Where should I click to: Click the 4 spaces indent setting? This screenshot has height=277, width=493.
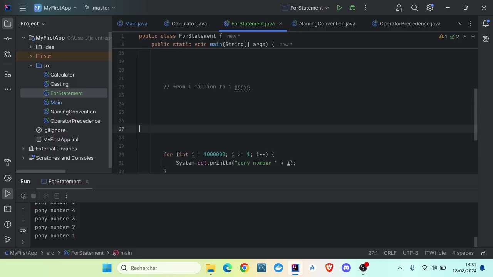click(463, 253)
